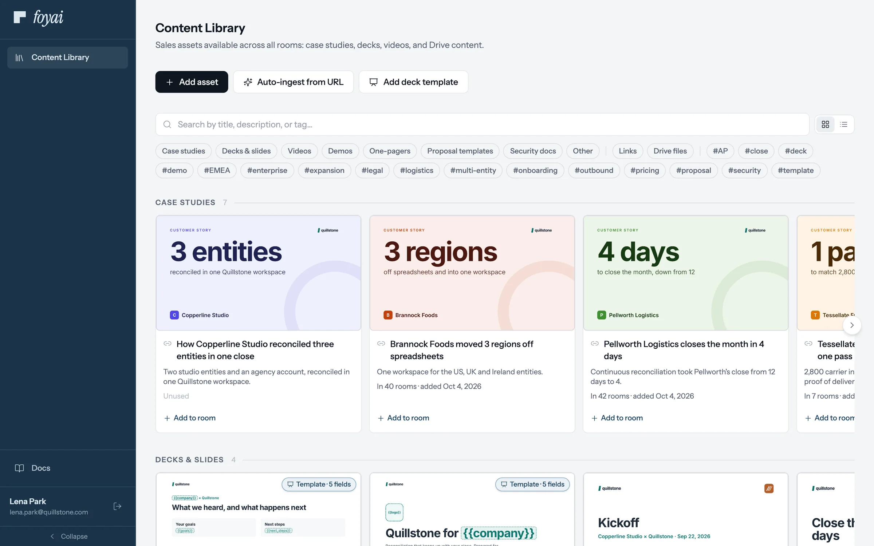Click the sign out icon beside Lena Park
The image size is (874, 546).
click(x=117, y=506)
